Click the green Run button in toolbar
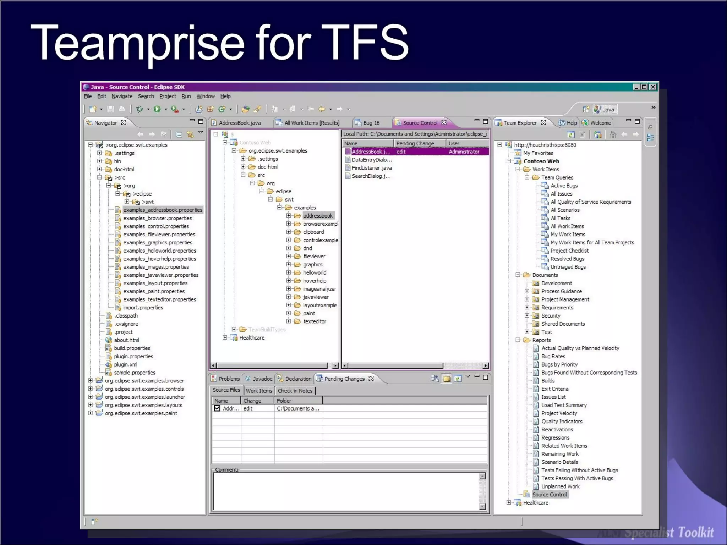 (x=157, y=109)
